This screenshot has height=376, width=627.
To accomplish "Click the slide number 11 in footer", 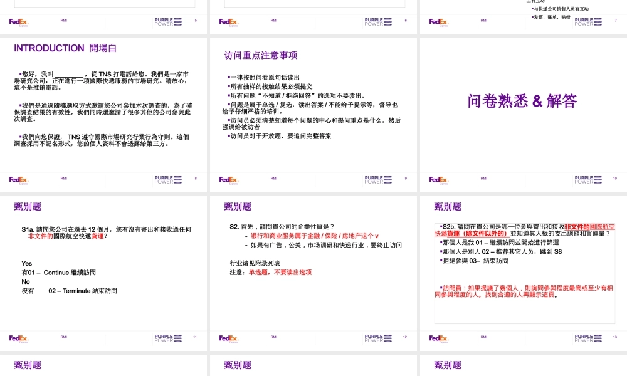I will click(x=195, y=337).
